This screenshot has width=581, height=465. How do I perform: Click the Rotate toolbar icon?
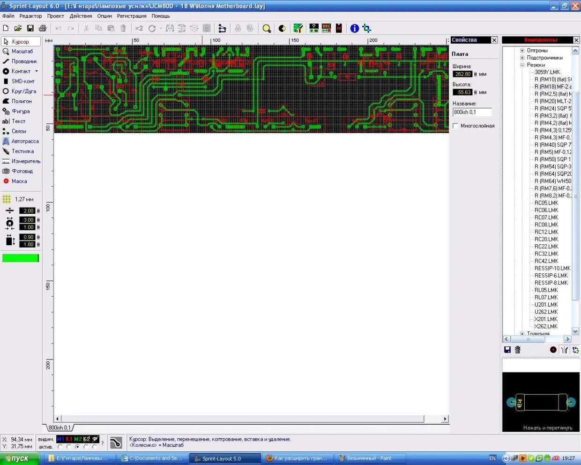(x=152, y=29)
